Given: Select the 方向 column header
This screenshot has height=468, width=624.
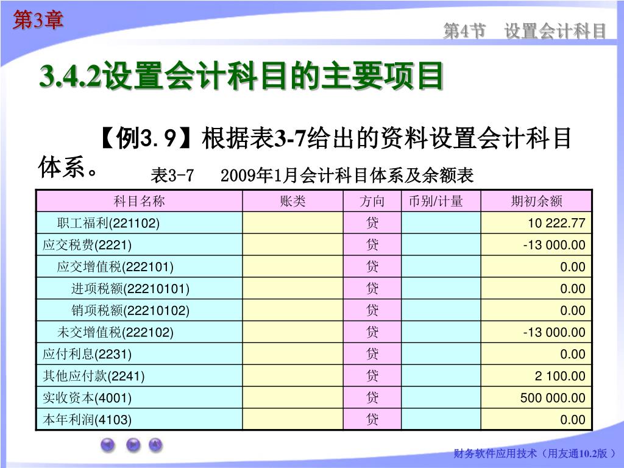Looking at the screenshot, I should coord(372,201).
